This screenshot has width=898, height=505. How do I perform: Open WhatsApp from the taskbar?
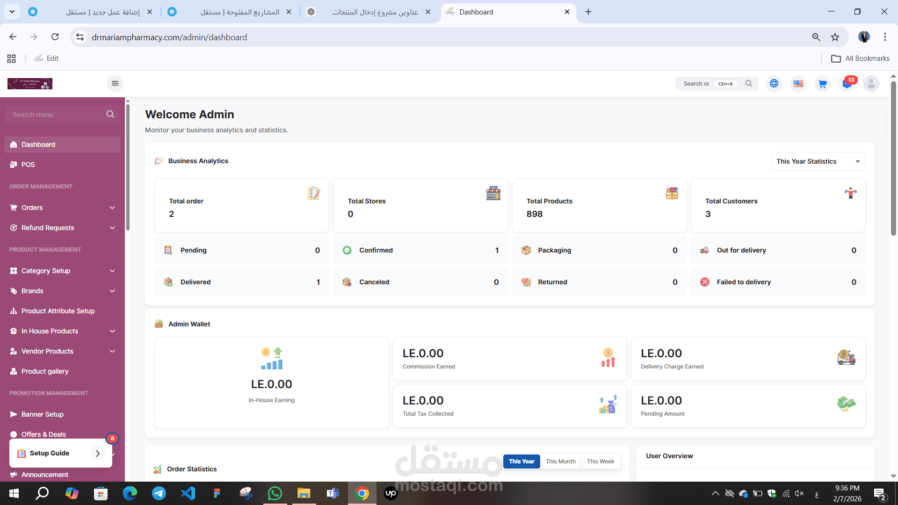275,493
